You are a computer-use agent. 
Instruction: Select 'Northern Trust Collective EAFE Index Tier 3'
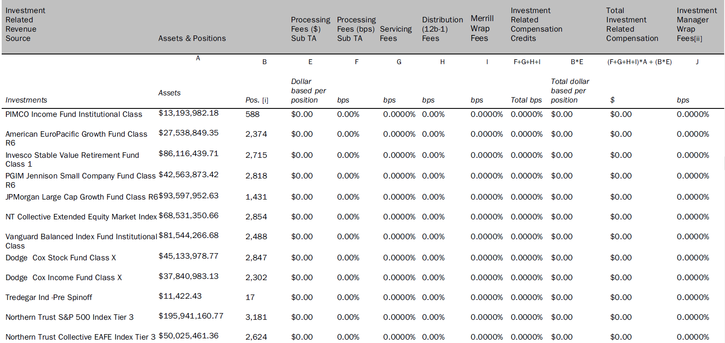click(x=80, y=337)
